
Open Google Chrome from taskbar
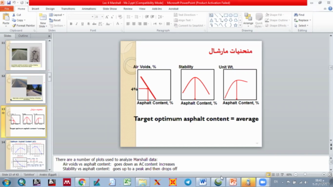click(x=82, y=182)
